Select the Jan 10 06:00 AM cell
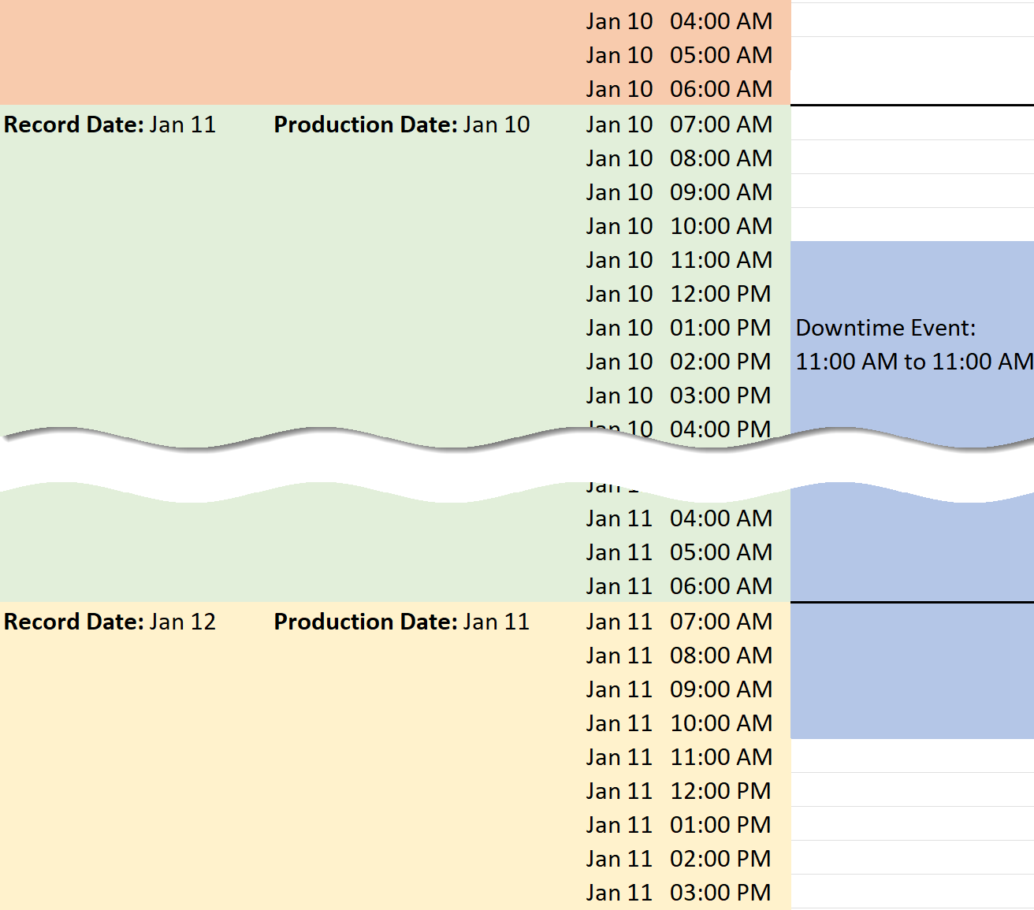 click(679, 89)
